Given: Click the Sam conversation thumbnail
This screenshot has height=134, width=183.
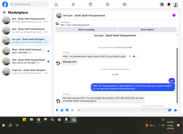Looking at the screenshot, I should tap(6, 20).
